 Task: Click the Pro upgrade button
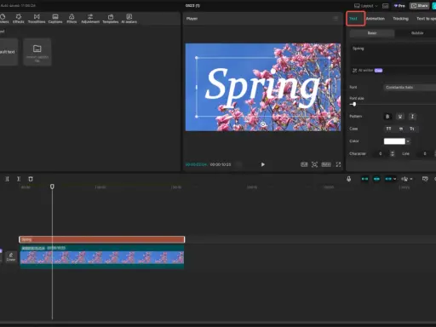click(399, 6)
